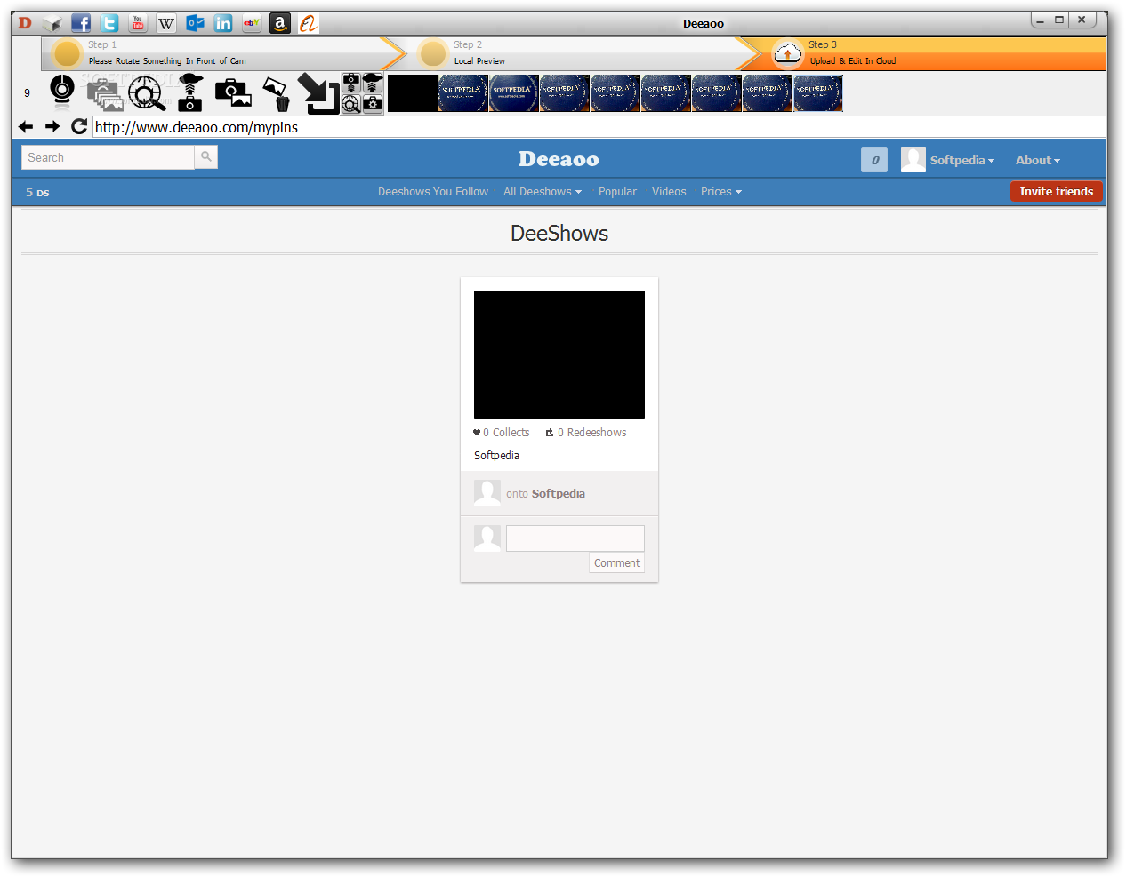Click the small camera settings gear icon
1126x877 pixels.
373,104
